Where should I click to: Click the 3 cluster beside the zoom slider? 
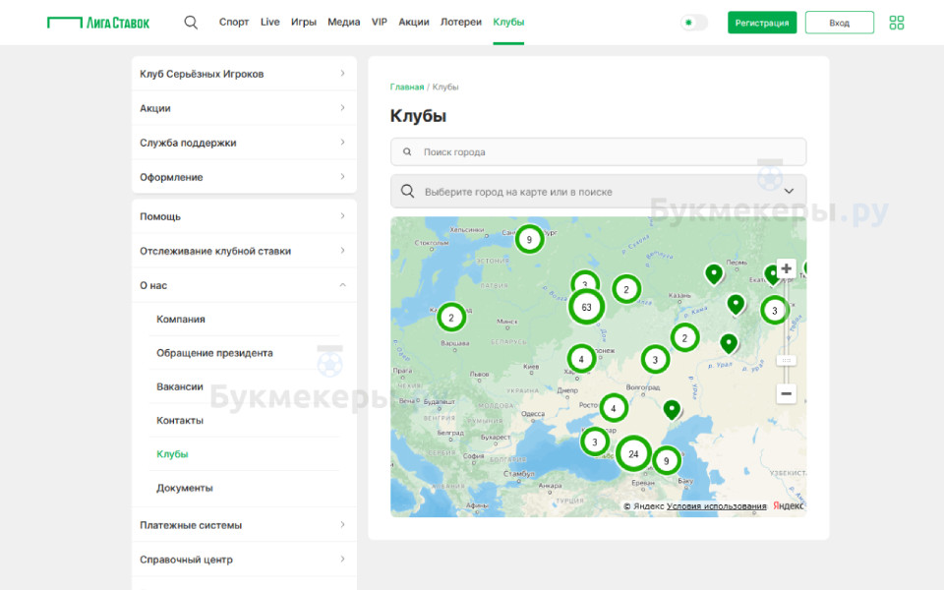[774, 311]
